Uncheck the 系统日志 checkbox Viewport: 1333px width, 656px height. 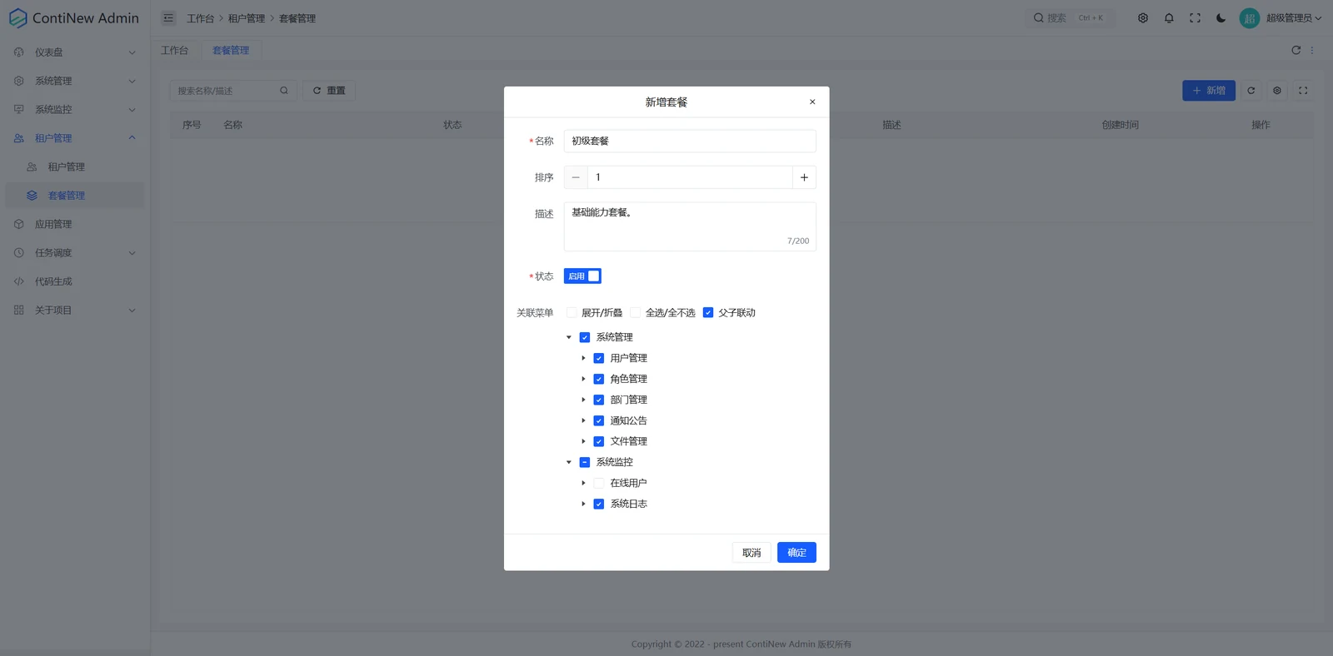[598, 504]
